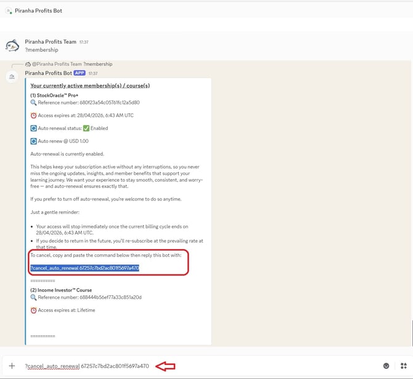Click the Piranha Profits Team avatar
413x379 pixels.
tap(12, 46)
